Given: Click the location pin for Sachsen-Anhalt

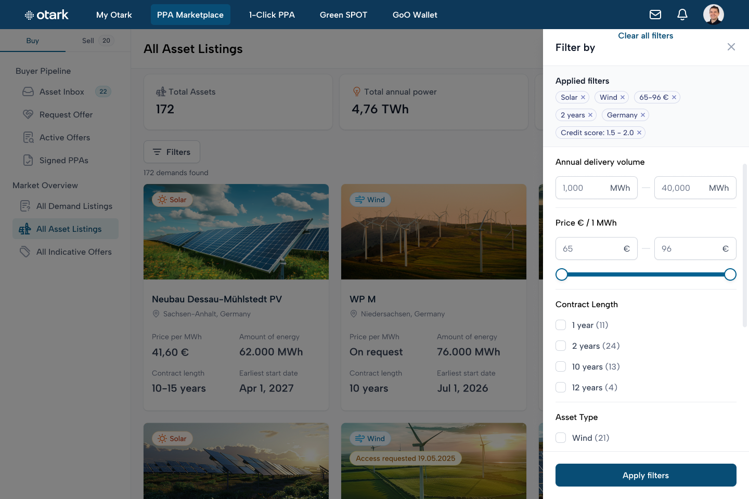Looking at the screenshot, I should click(156, 314).
